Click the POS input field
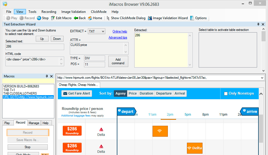The width and height of the screenshot is (268, 155). click(94, 65)
